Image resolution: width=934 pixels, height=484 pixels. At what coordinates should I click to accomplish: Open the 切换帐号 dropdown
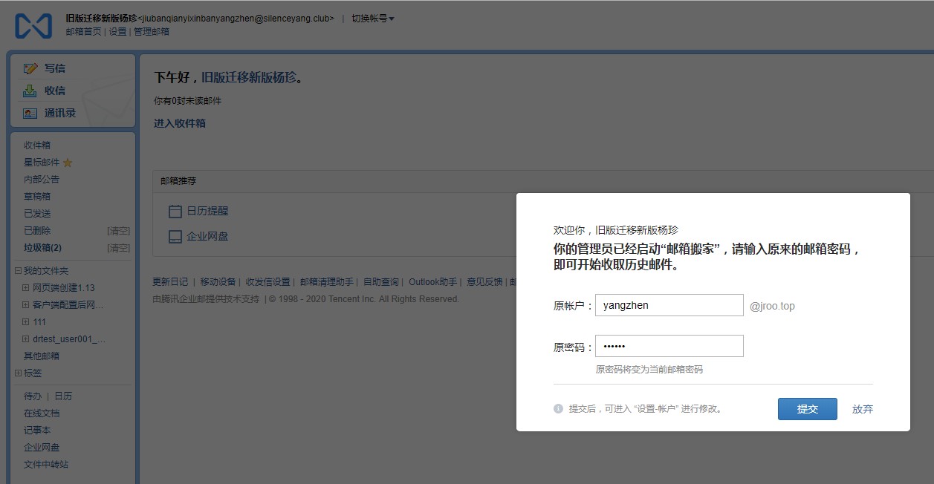373,18
